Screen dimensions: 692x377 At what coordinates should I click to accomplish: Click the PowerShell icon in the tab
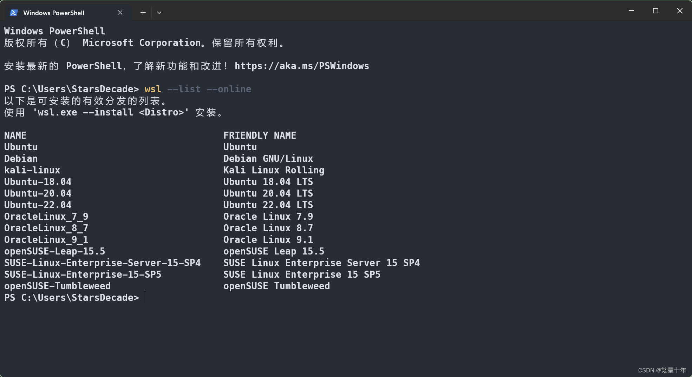(14, 13)
